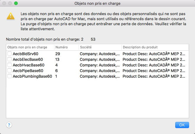This screenshot has width=195, height=134.
Task: Tick the AecbPipeBase60 checkbox
Action: pyautogui.click(x=10, y=71)
